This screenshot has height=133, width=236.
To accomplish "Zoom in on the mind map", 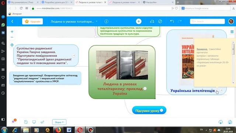I will tap(12, 31).
